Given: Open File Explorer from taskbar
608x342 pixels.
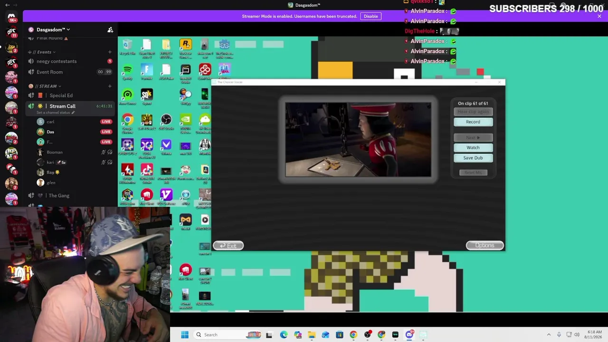Looking at the screenshot, I should point(312,335).
